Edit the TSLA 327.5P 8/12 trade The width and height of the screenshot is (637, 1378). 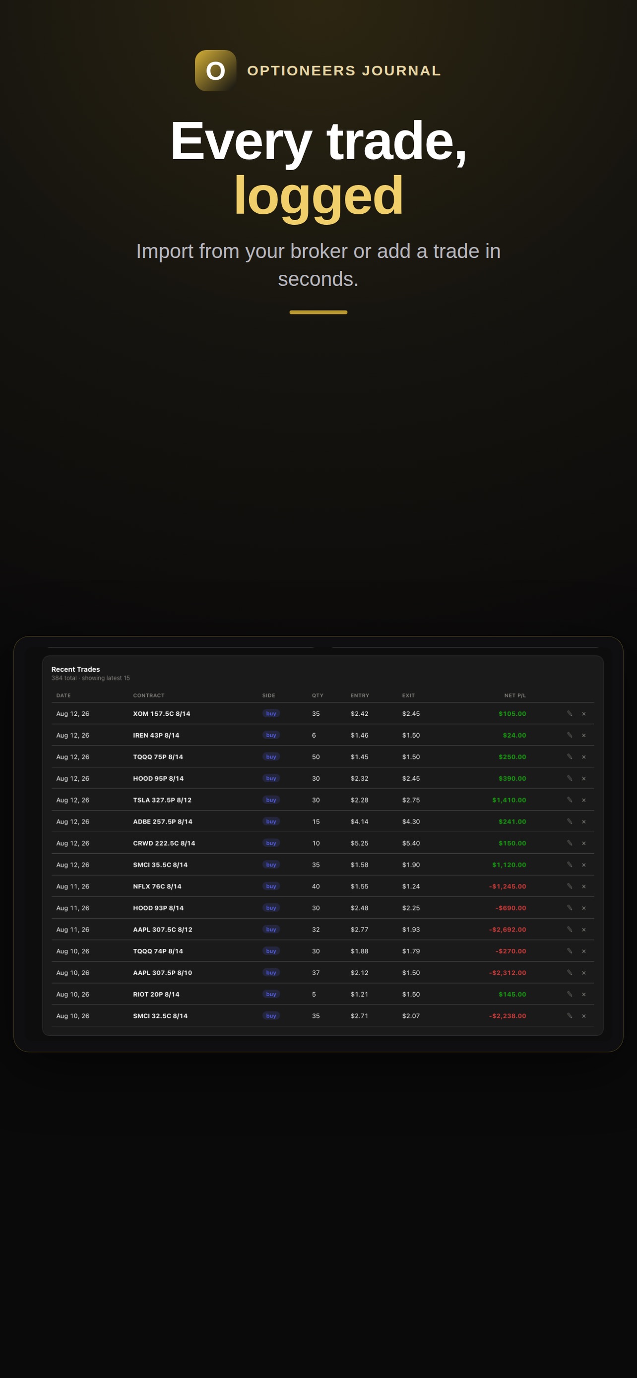tap(570, 800)
